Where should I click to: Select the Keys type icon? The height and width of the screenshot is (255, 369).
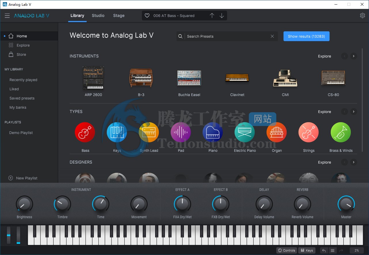(117, 132)
